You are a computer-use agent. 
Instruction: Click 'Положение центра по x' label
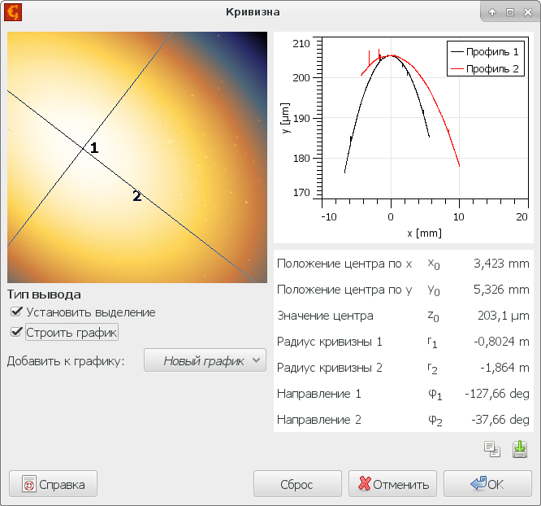(344, 264)
